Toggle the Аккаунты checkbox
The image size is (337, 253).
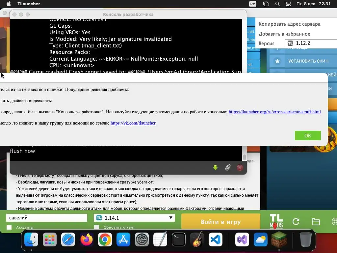[x=9, y=227]
